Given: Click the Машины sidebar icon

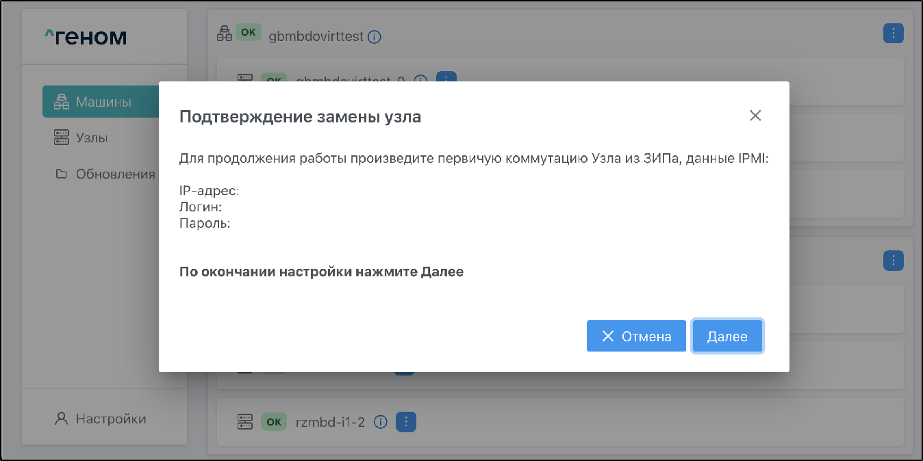Looking at the screenshot, I should click(62, 102).
